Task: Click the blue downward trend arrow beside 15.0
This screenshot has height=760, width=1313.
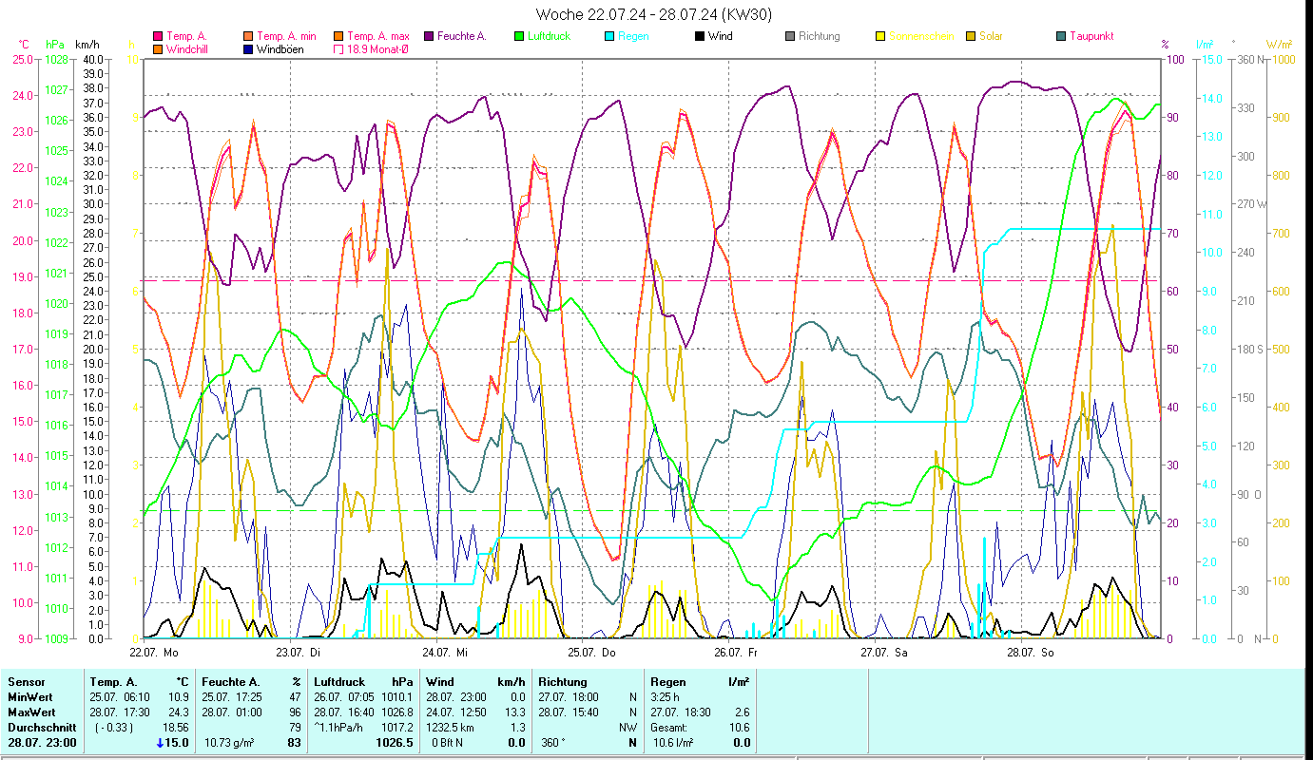Action: point(162,743)
